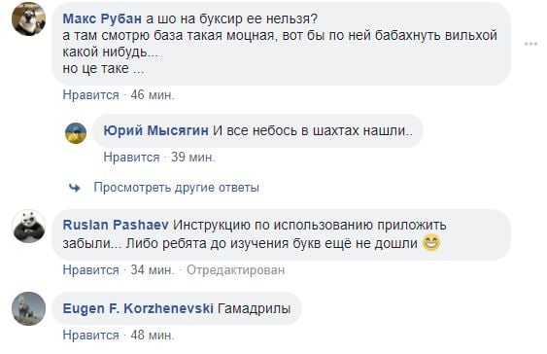Open the three-dots comment options menu
The width and height of the screenshot is (547, 354).
point(530,44)
